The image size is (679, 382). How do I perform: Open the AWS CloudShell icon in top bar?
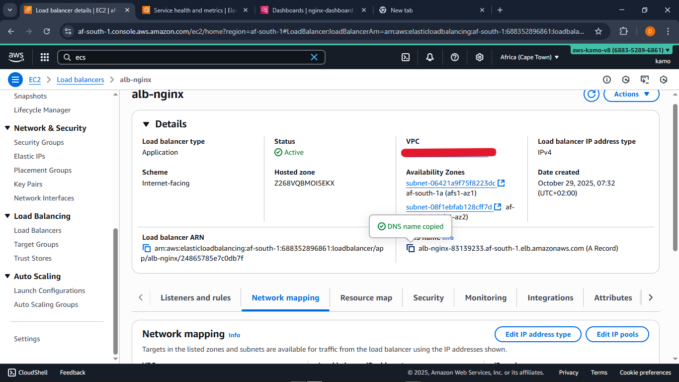point(406,57)
